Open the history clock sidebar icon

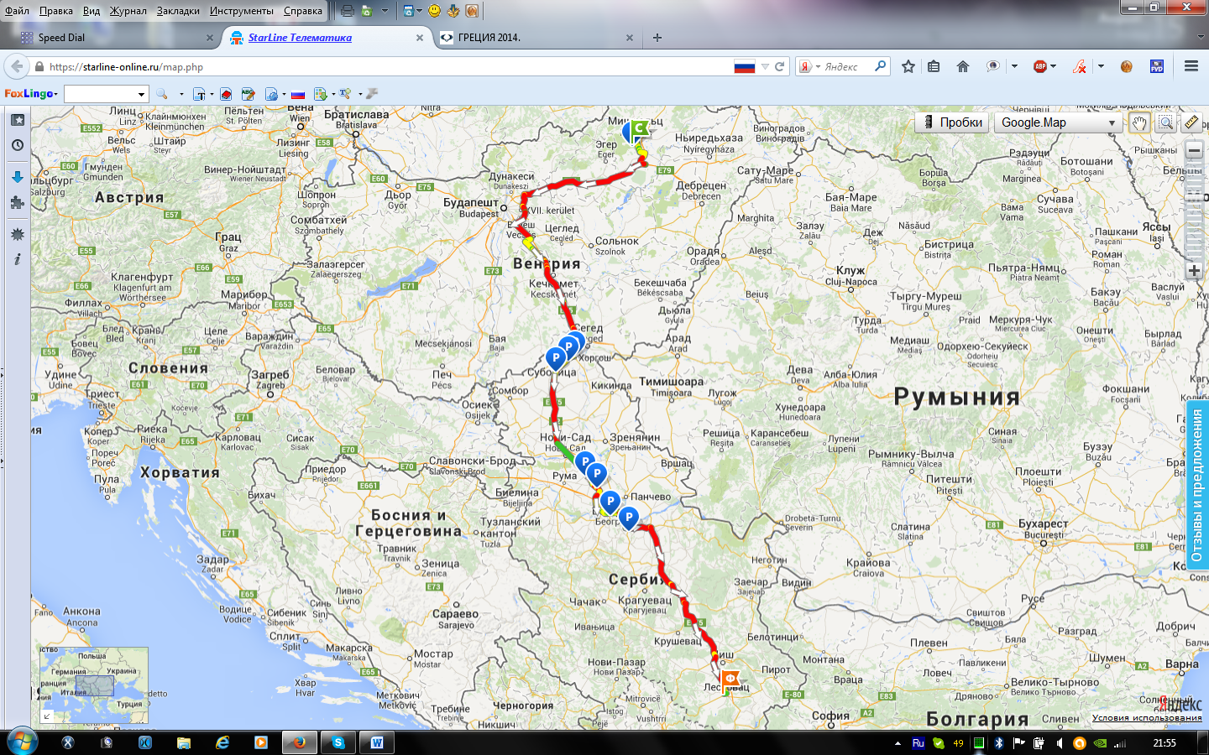point(17,145)
